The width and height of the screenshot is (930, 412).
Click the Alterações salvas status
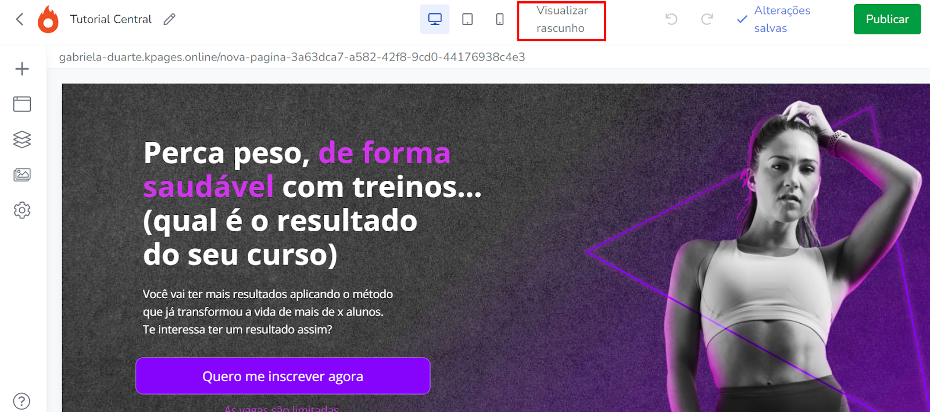click(773, 19)
